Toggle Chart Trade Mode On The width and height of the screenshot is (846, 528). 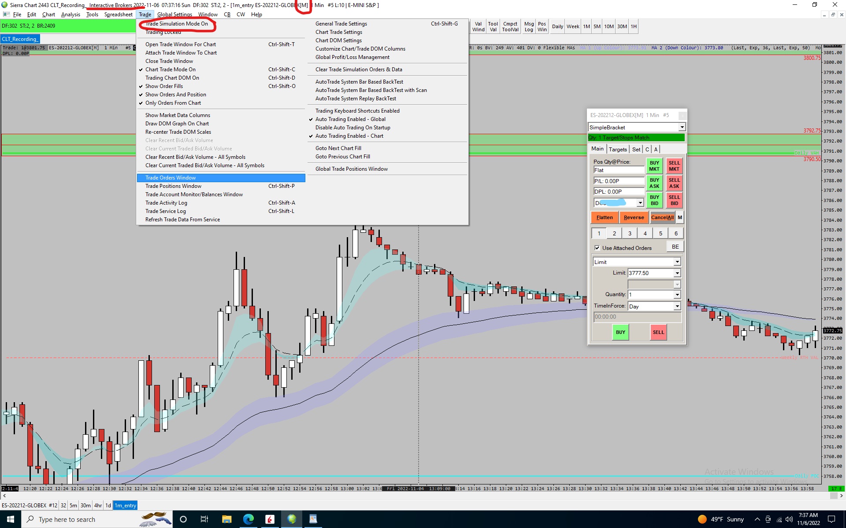tap(171, 70)
